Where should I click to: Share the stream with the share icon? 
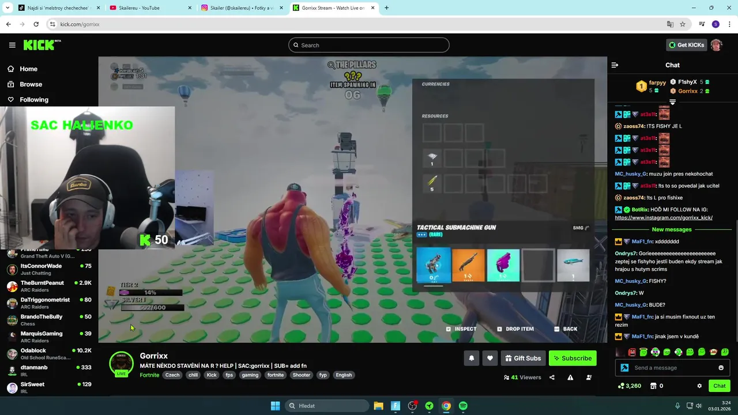[552, 378]
